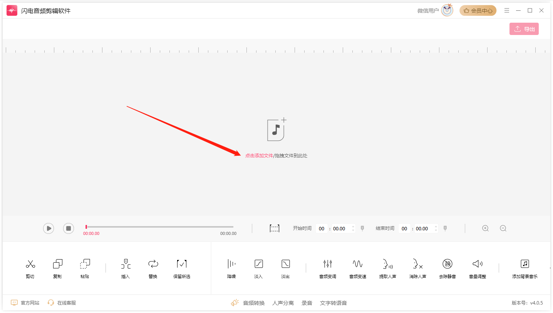553x313 pixels.
Task: Click the add music file icon
Action: tap(277, 130)
